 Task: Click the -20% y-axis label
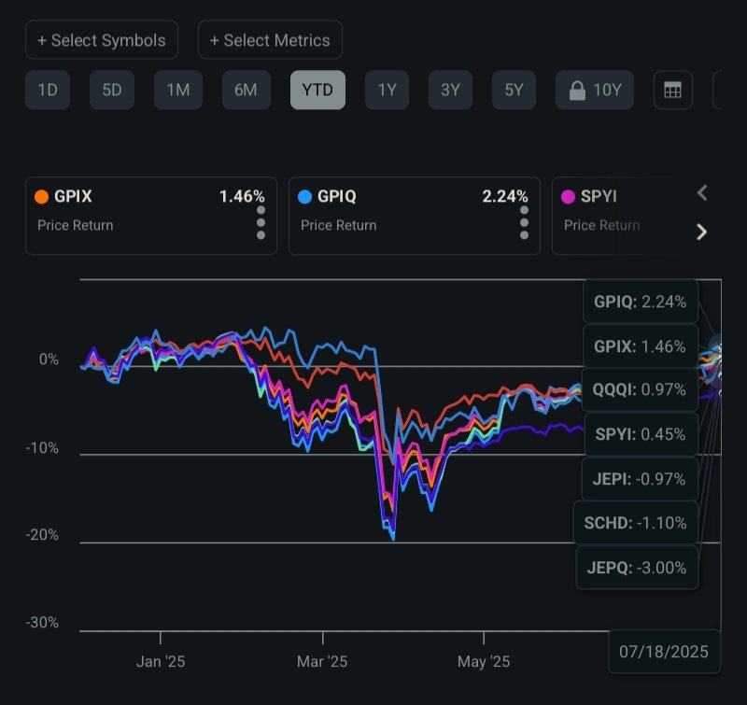click(42, 535)
